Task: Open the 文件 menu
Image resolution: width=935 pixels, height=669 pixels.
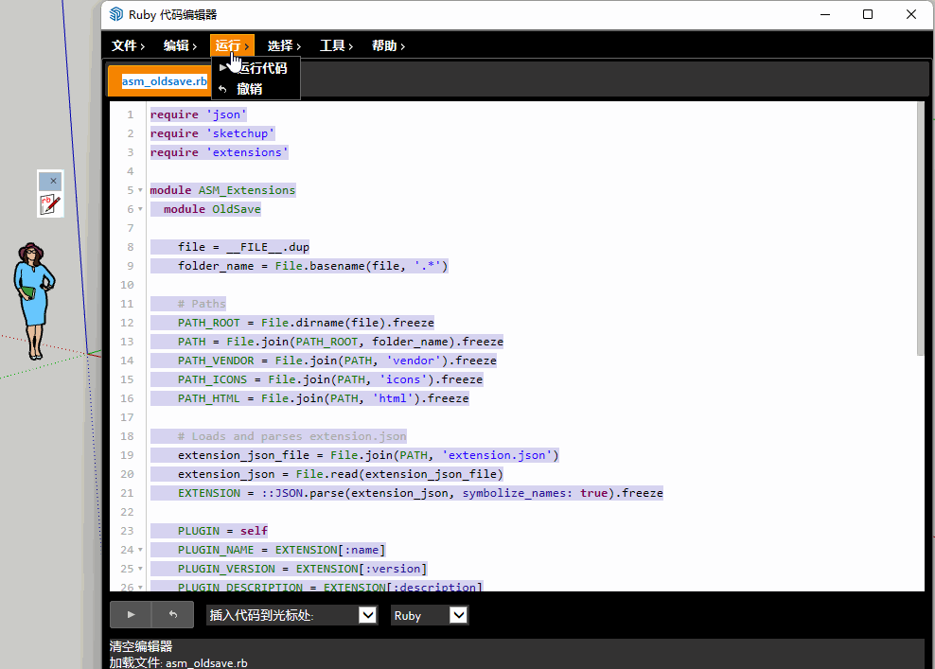Action: click(x=128, y=45)
